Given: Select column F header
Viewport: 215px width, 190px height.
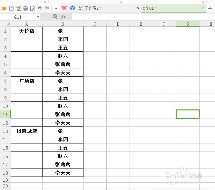Looking at the screenshot, I should coord(164,24).
